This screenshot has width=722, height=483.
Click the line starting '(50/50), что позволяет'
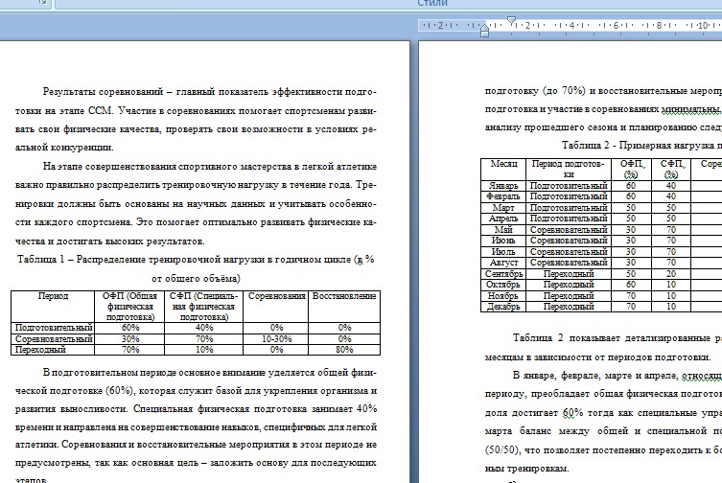coord(603,449)
